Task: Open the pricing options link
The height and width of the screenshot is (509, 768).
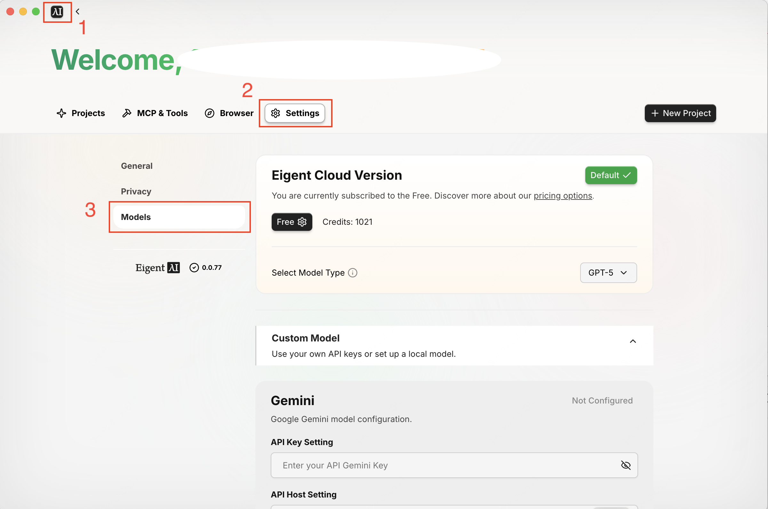Action: (x=563, y=196)
